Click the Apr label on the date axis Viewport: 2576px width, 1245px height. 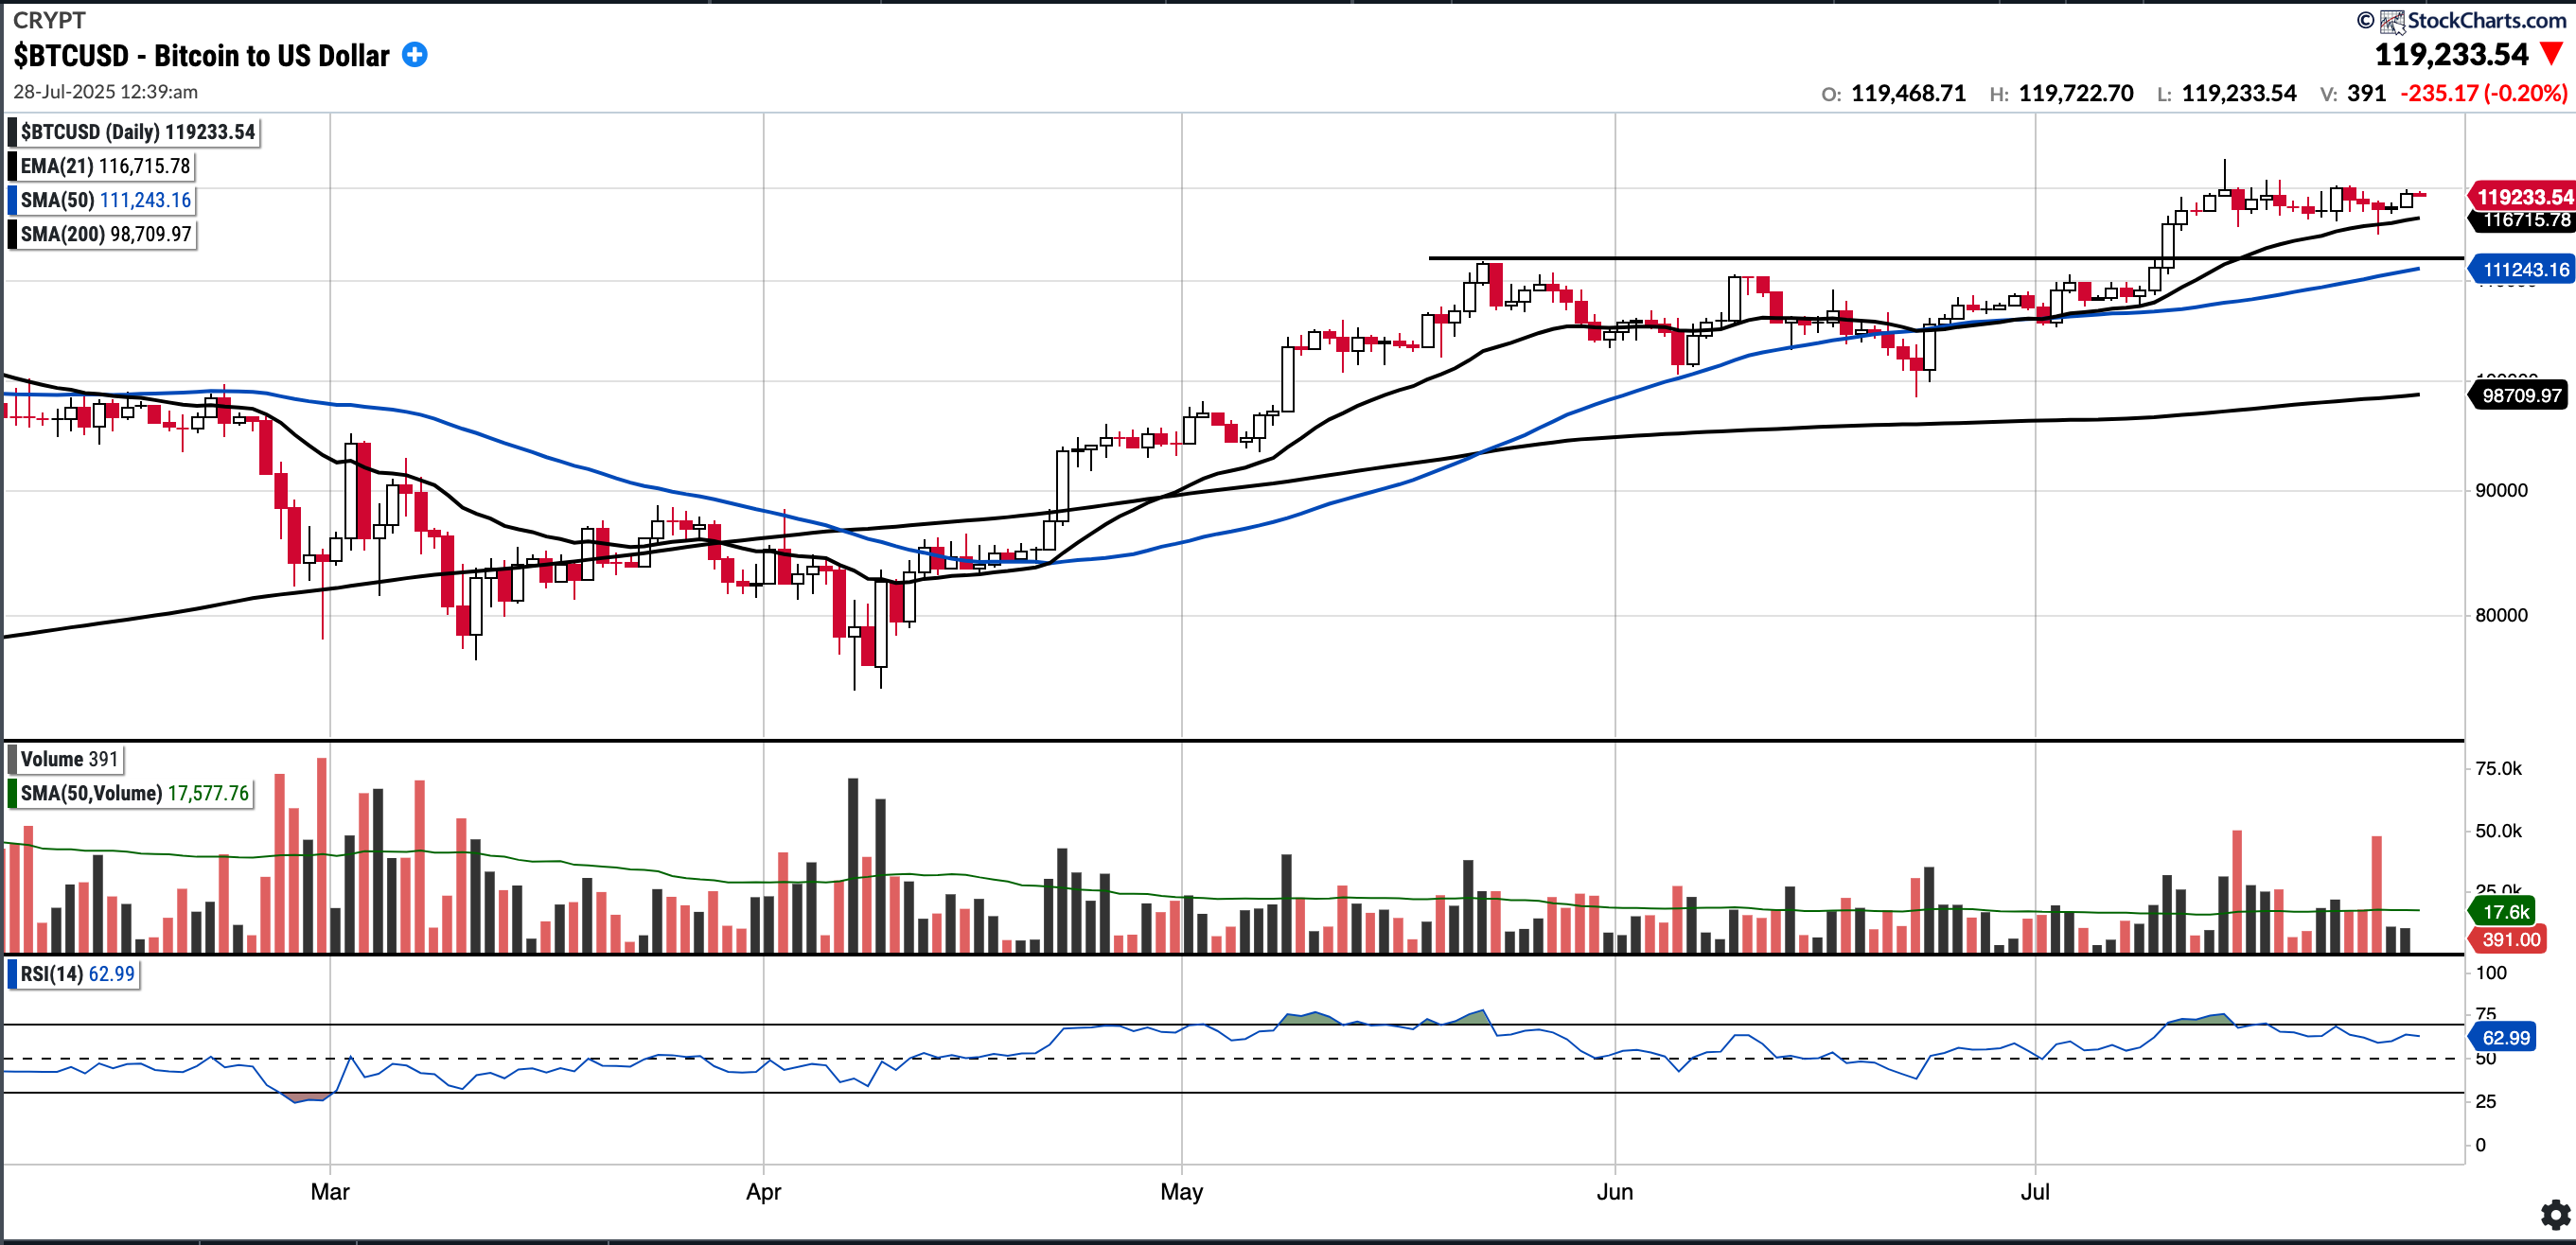763,1191
